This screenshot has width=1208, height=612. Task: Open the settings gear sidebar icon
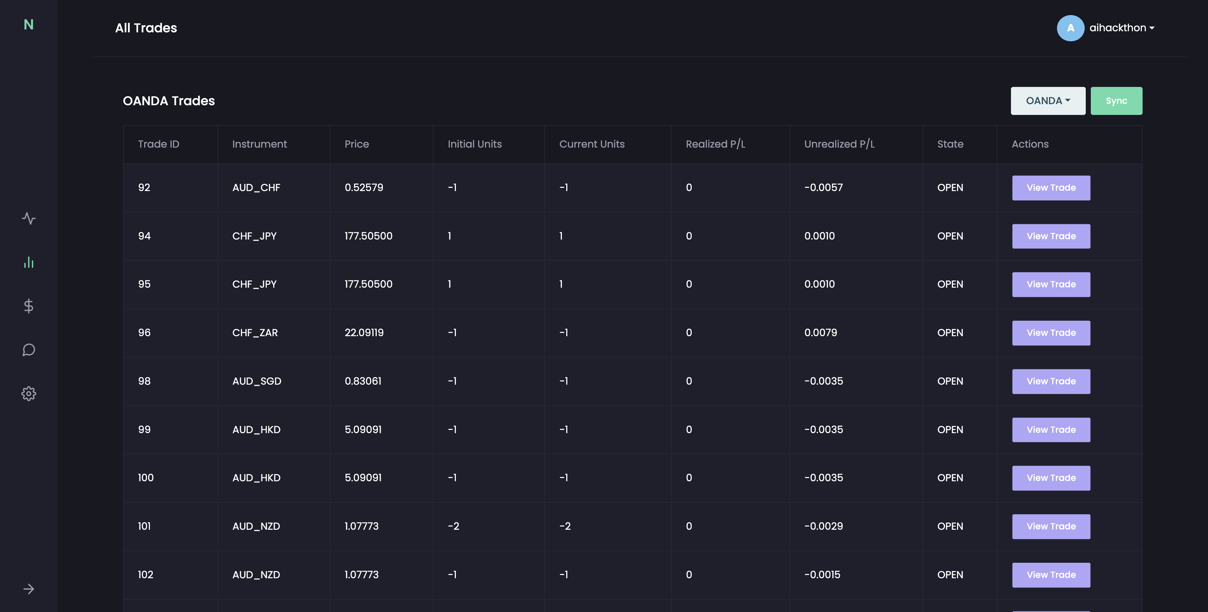pyautogui.click(x=29, y=394)
